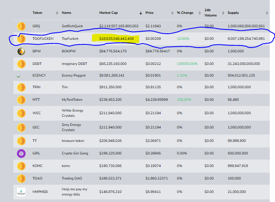The width and height of the screenshot is (275, 202).
Task: Click the komc token name
Action: click(66, 166)
